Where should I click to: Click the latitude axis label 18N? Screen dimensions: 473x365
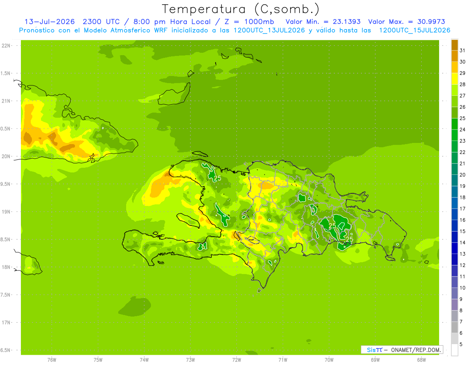coord(6,267)
